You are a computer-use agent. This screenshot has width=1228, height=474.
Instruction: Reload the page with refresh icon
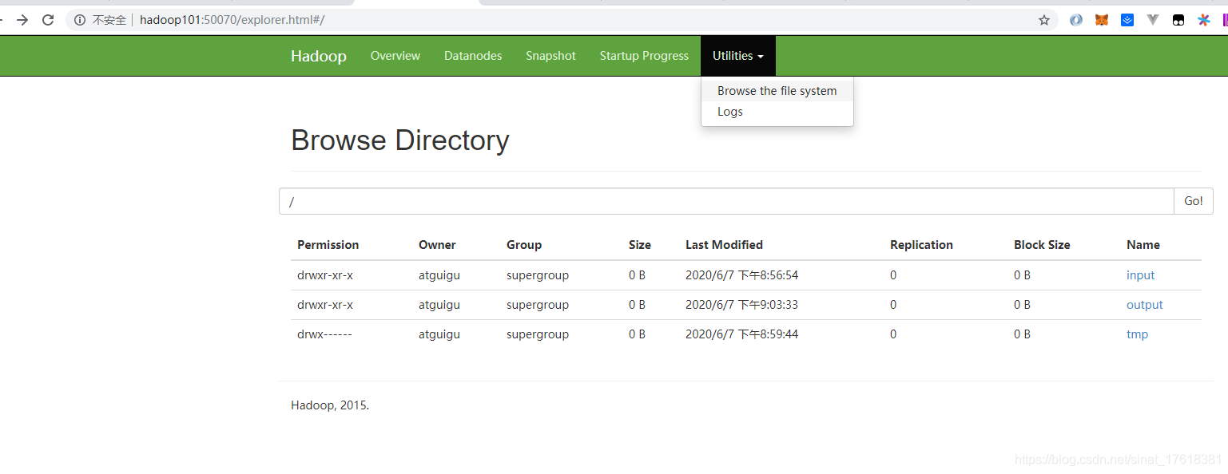tap(48, 20)
